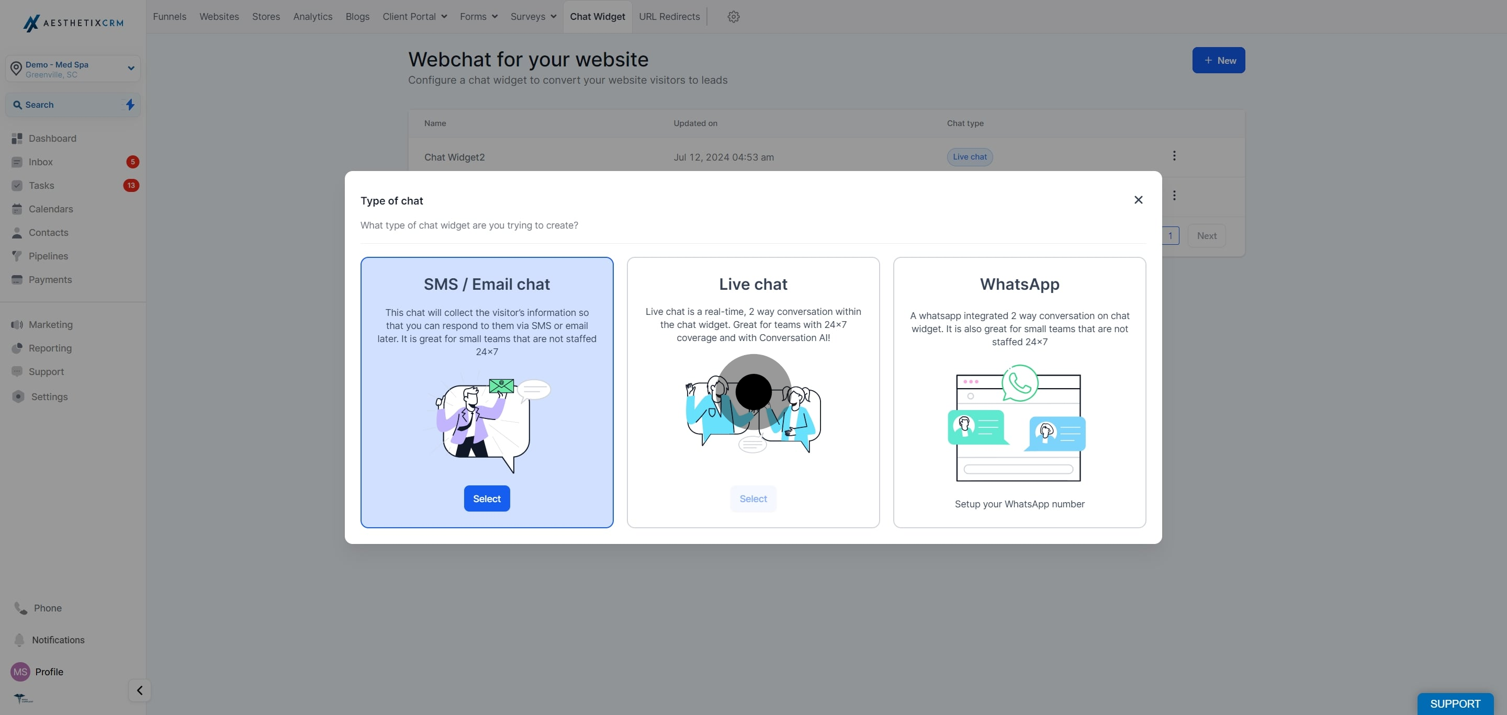The width and height of the screenshot is (1507, 715).
Task: Switch to the Funnels tab
Action: pyautogui.click(x=169, y=17)
